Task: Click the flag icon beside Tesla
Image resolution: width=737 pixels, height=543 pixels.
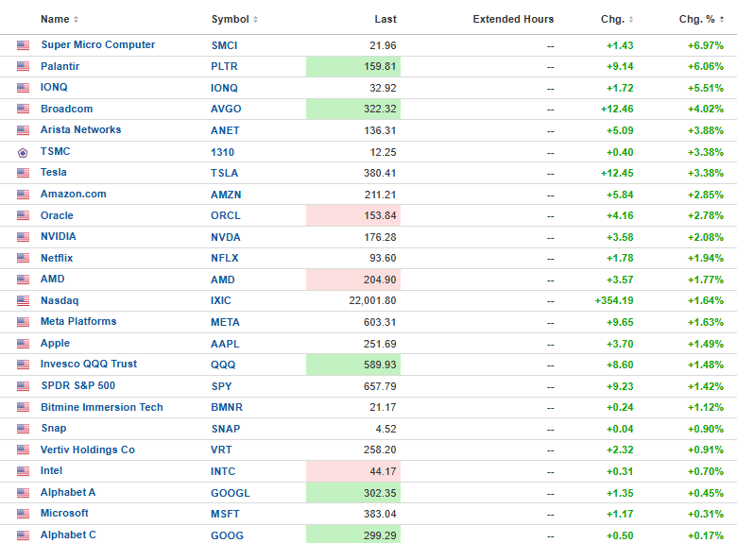Action: click(x=23, y=173)
